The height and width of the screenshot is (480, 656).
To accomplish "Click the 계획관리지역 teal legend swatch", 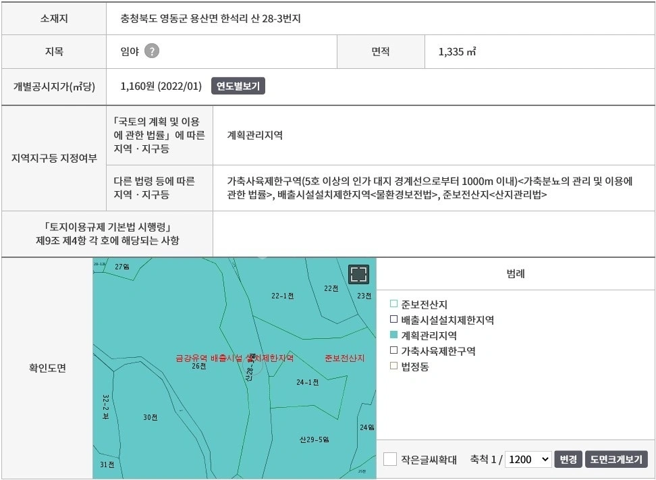I will [393, 335].
